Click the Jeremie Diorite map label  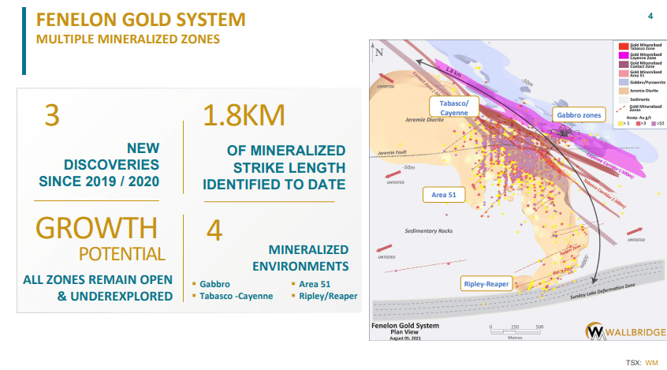click(x=424, y=120)
